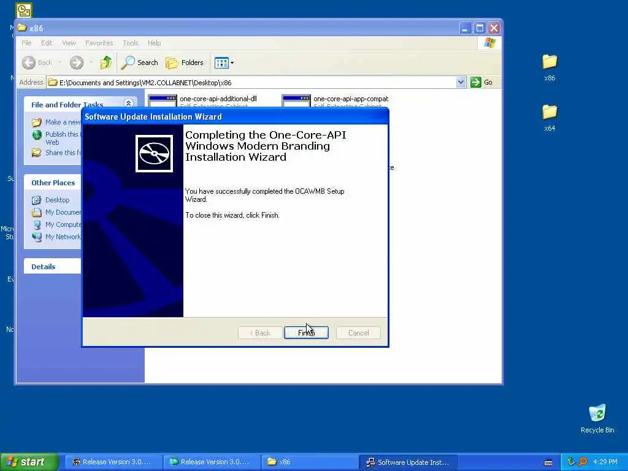Click the wizard disc icon image
628x471 pixels.
tap(154, 153)
